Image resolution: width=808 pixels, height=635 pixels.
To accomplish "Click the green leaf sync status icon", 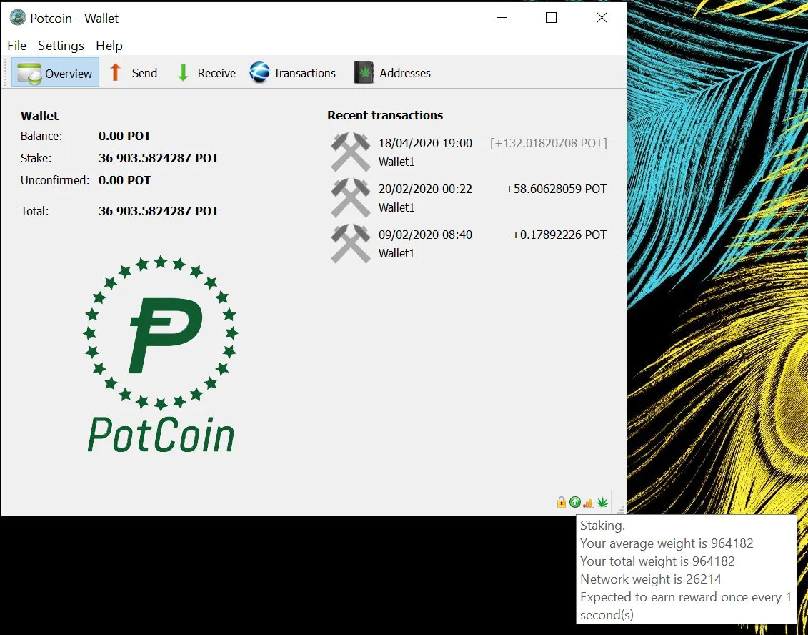I will point(602,502).
